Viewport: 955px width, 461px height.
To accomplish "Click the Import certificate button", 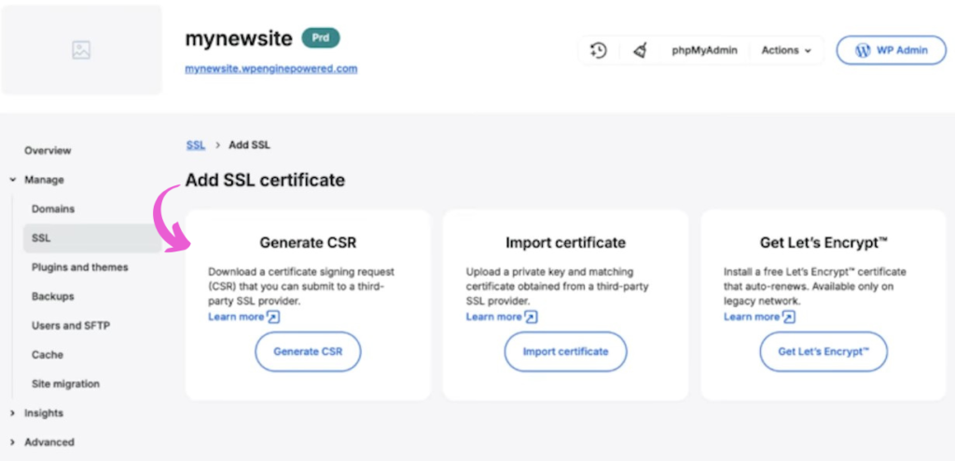I will [x=565, y=351].
